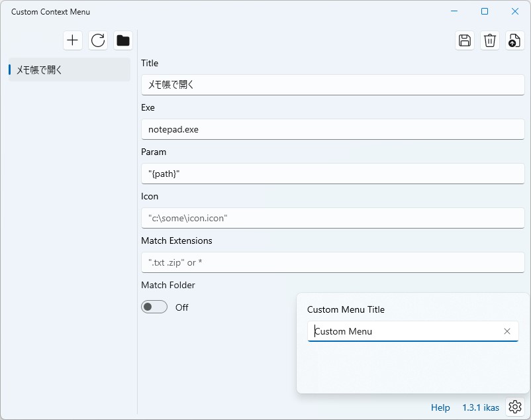Clear the Custom Menu Title field
This screenshot has height=420, width=531.
pos(507,331)
